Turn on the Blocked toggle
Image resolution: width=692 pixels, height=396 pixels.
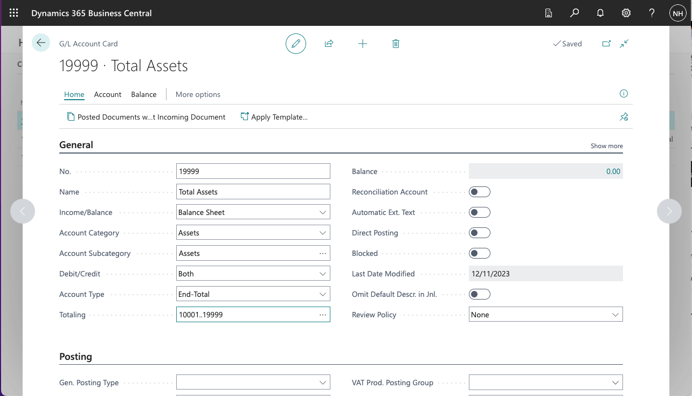pos(480,253)
